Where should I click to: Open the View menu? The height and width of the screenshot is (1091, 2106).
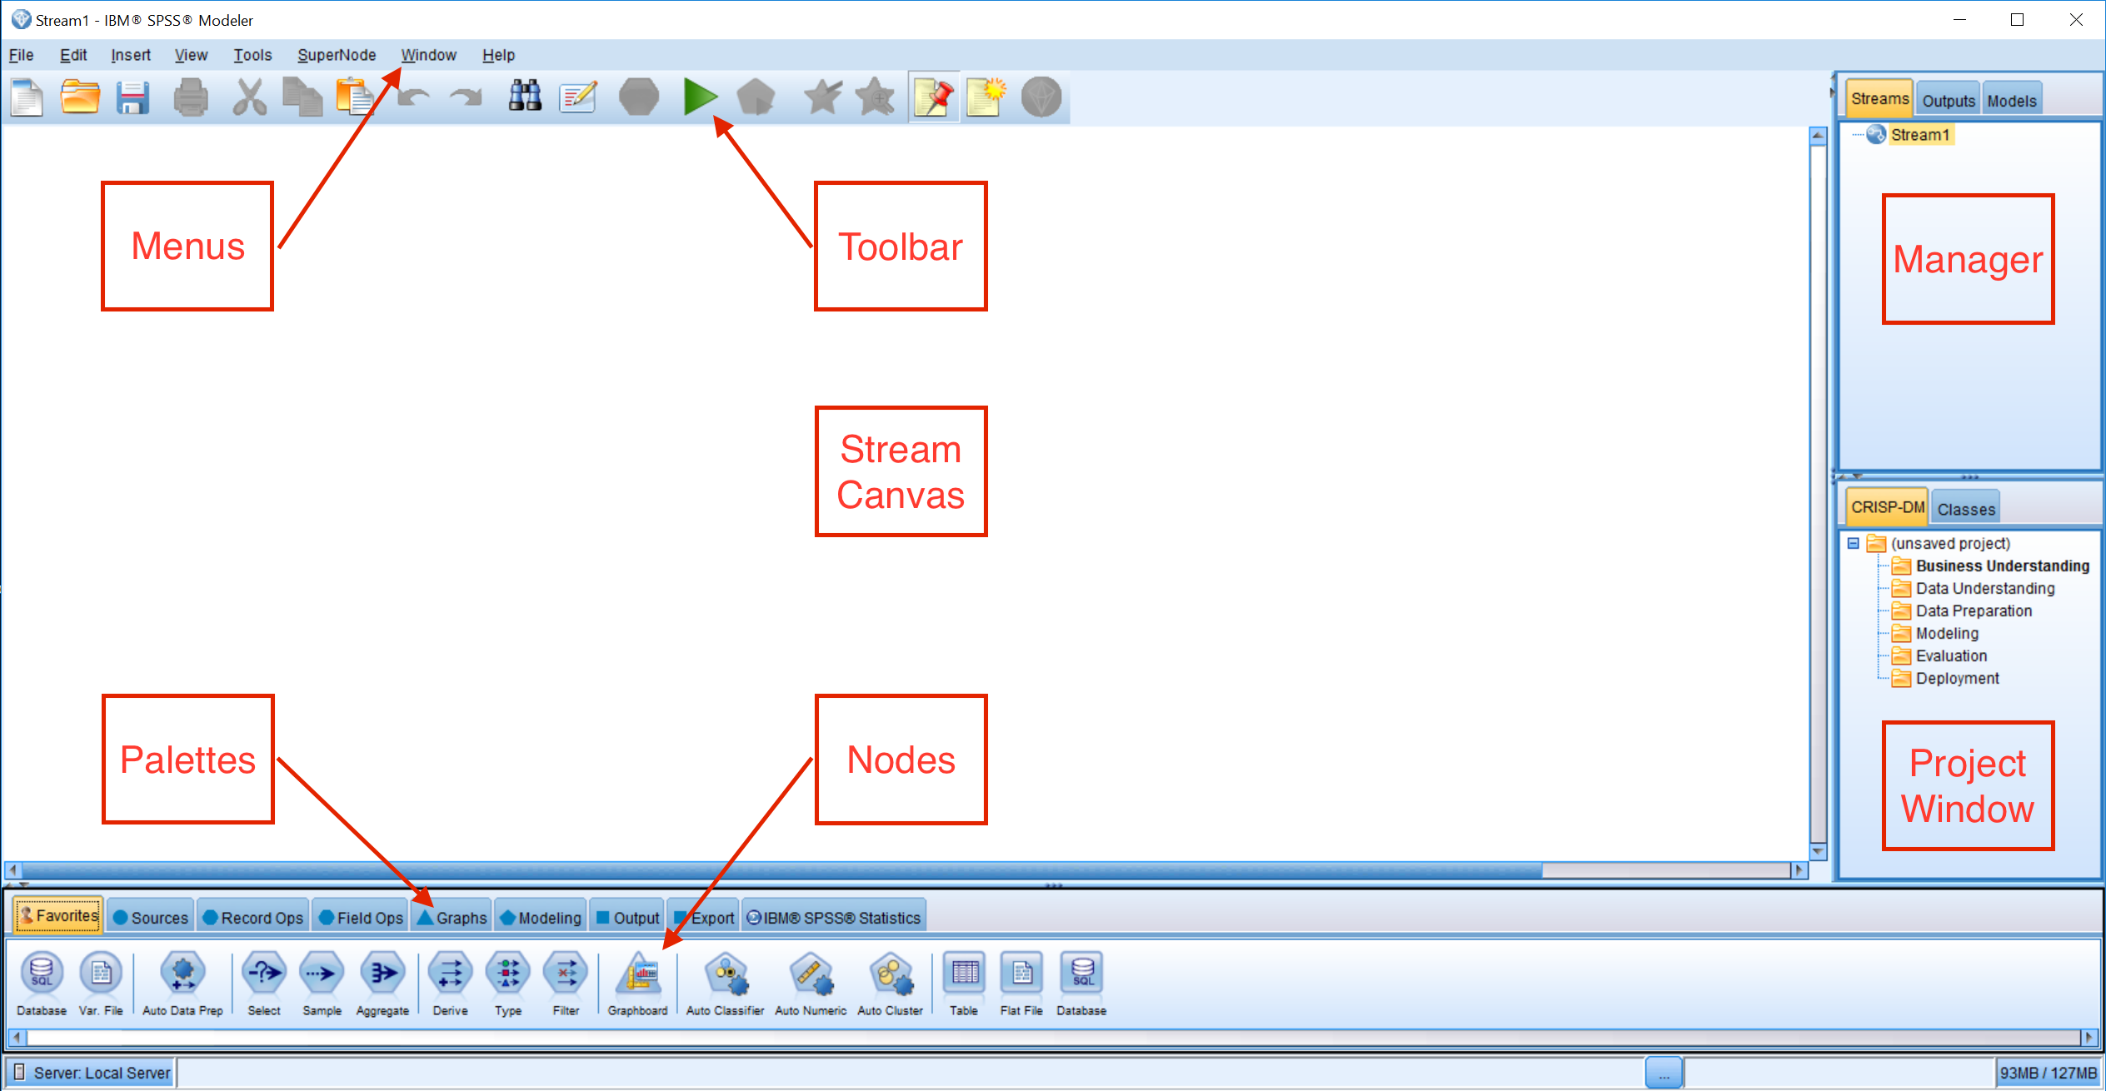click(x=191, y=55)
